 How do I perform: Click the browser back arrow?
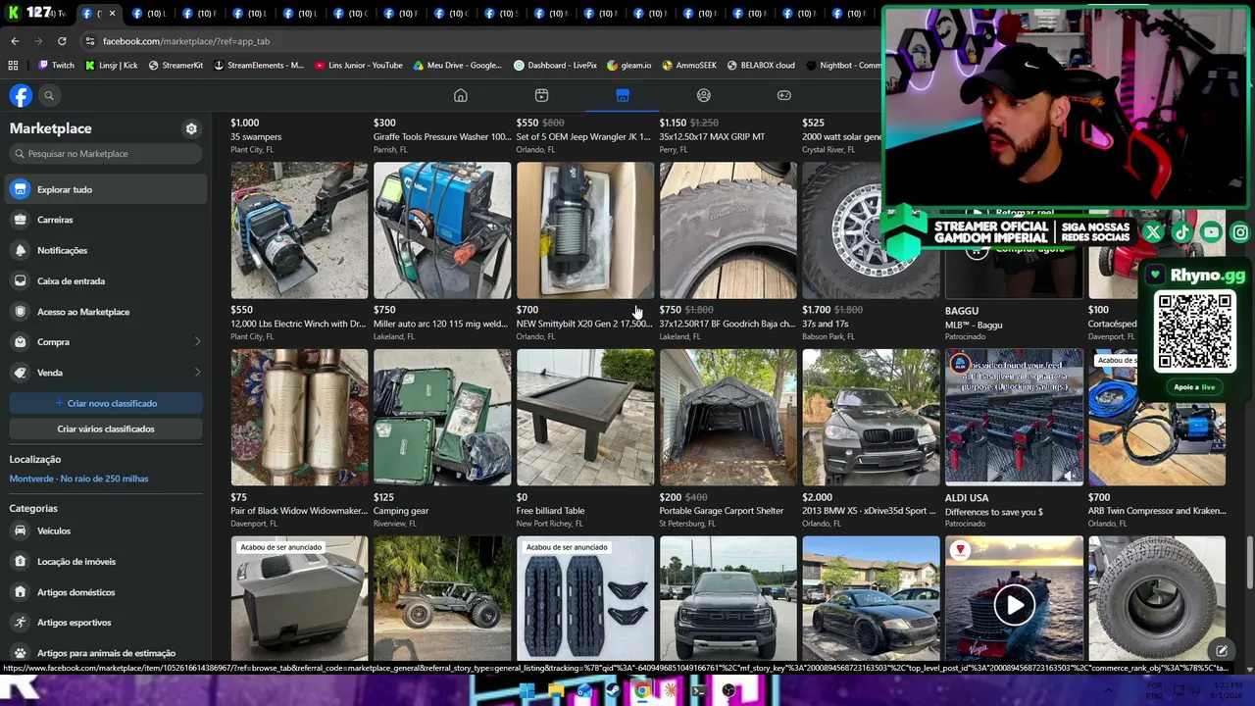click(15, 41)
